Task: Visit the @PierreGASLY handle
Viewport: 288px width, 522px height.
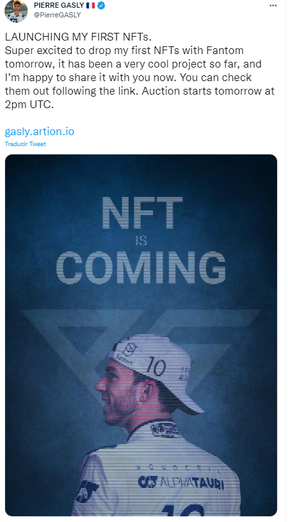Action: 57,15
